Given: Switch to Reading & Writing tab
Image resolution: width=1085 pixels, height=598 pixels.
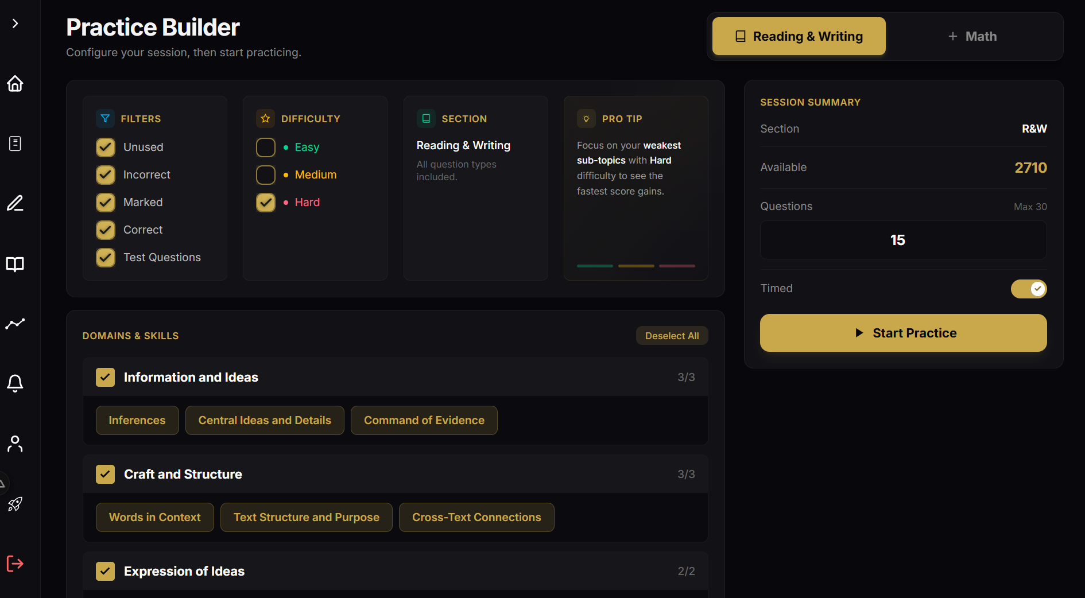Looking at the screenshot, I should click(799, 36).
